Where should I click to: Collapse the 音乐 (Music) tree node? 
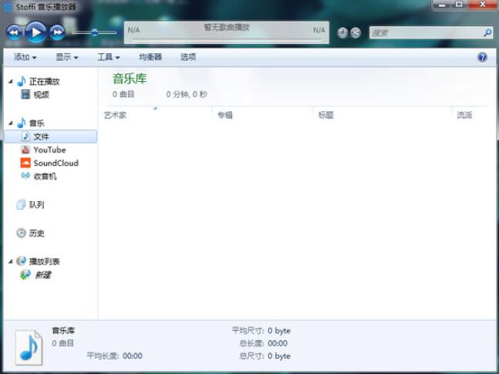(x=11, y=123)
